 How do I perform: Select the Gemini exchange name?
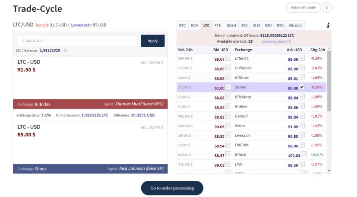coord(241,116)
